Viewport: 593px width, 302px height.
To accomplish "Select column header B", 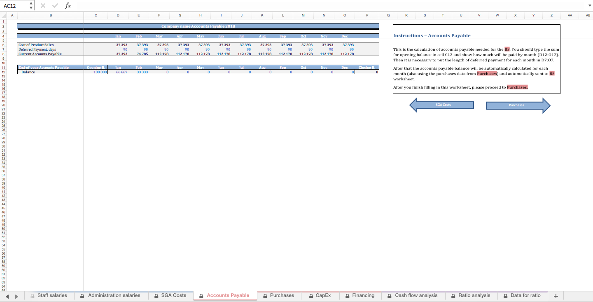I will (x=51, y=15).
